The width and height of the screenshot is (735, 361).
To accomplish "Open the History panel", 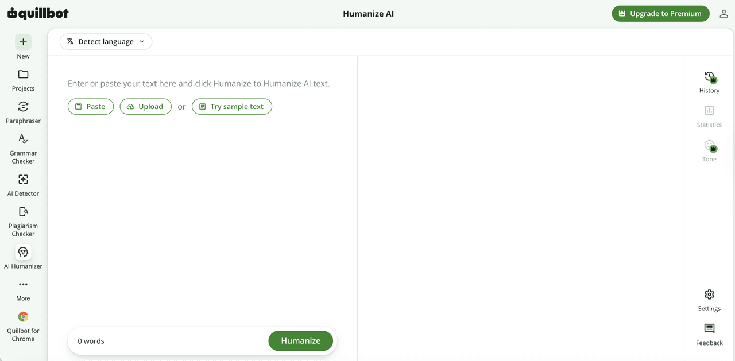I will click(x=709, y=83).
